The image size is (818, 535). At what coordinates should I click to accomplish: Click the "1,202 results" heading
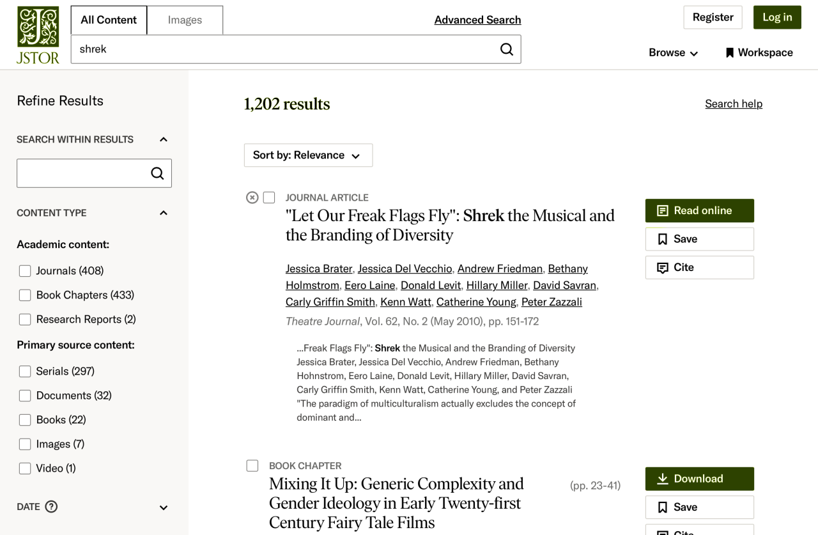(x=287, y=104)
